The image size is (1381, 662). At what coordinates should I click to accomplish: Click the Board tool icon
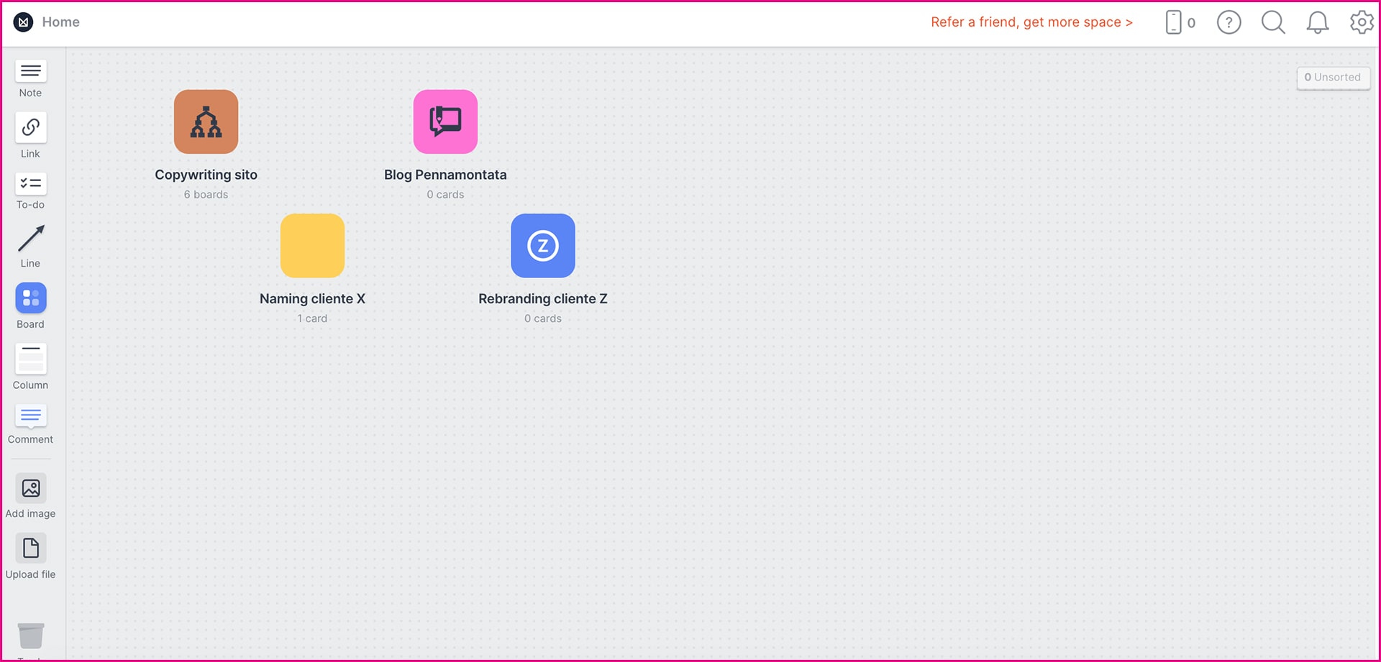point(30,298)
